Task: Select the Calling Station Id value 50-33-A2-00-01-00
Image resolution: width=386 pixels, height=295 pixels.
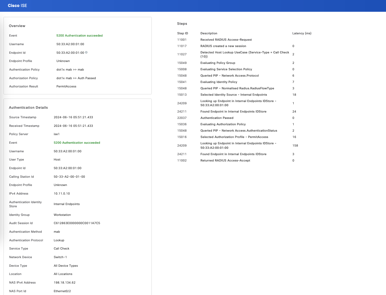Action: tap(69, 177)
